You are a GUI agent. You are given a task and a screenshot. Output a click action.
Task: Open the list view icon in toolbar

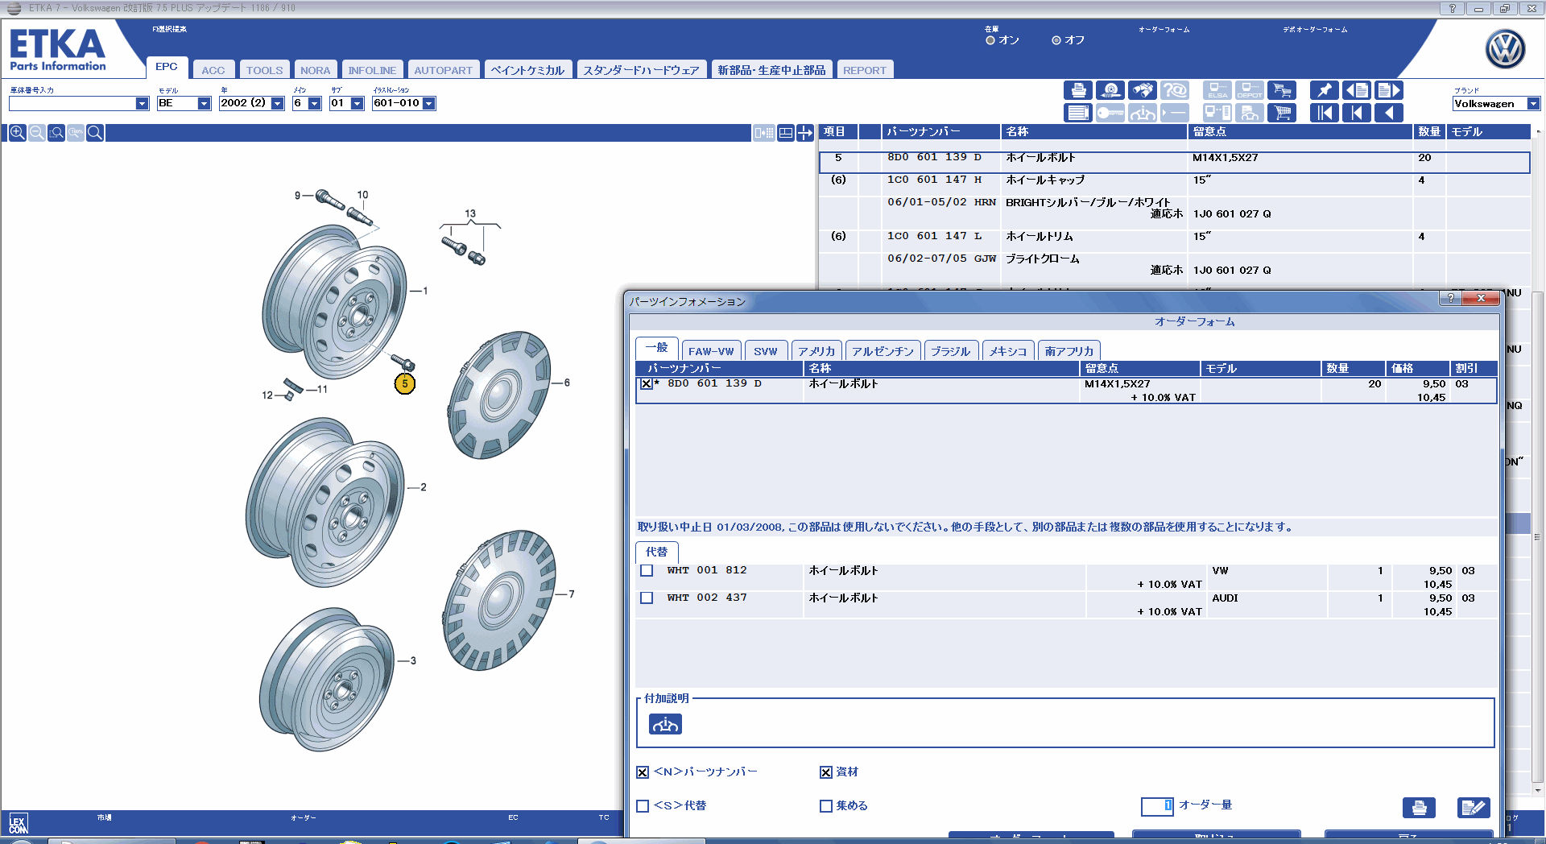(1078, 113)
